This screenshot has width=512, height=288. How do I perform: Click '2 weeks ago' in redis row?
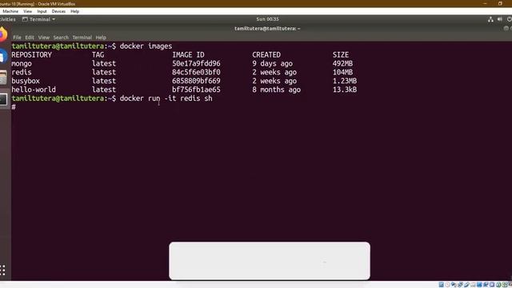click(274, 72)
